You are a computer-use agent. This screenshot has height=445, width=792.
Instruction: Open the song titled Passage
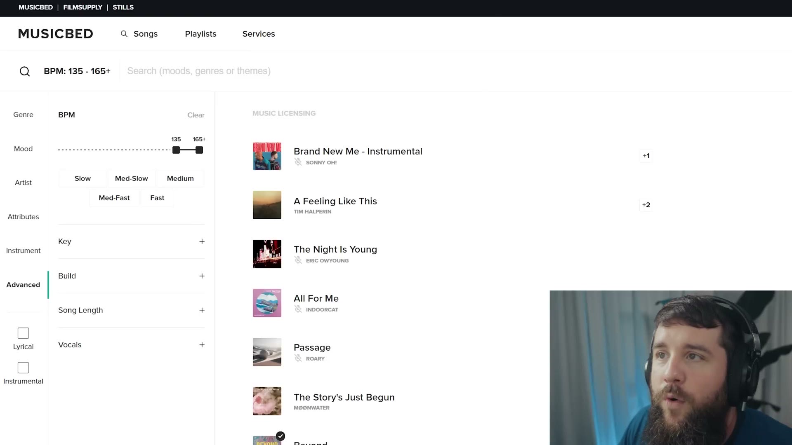pos(312,348)
